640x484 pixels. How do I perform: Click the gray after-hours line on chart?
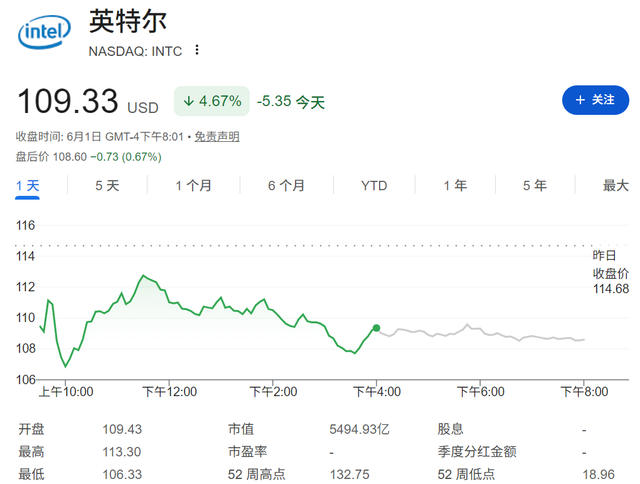click(482, 333)
